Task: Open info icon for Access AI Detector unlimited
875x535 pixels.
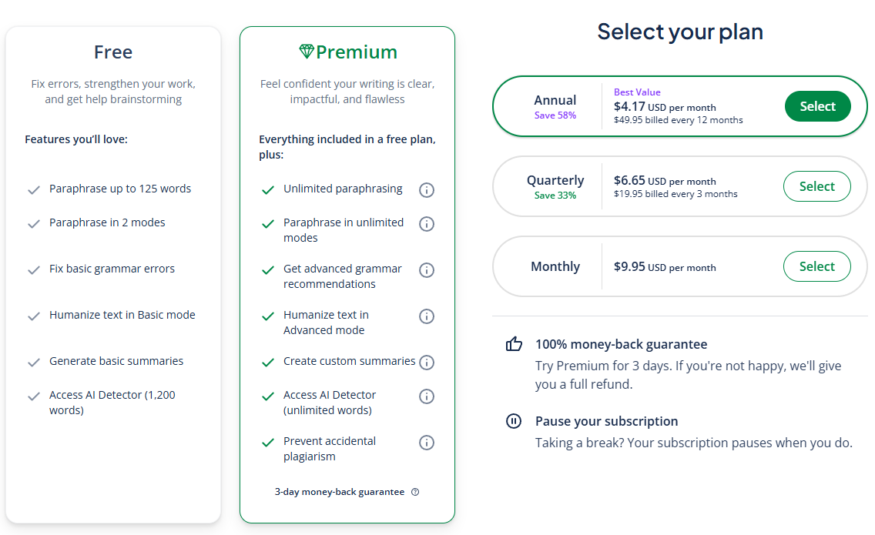Action: coord(427,396)
